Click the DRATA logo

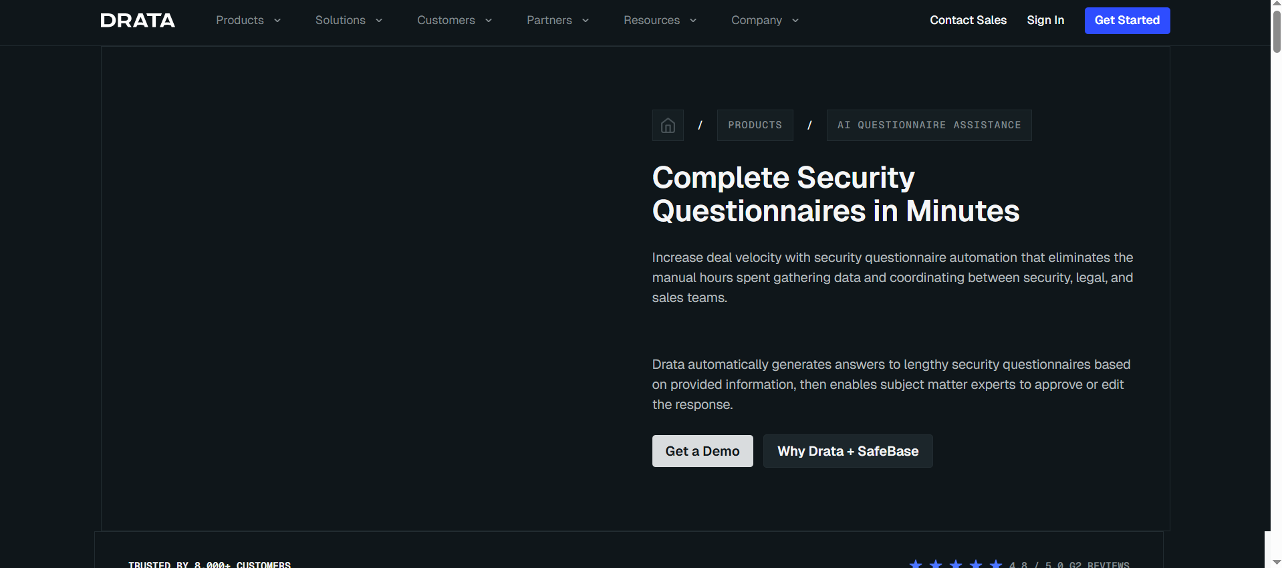[138, 21]
